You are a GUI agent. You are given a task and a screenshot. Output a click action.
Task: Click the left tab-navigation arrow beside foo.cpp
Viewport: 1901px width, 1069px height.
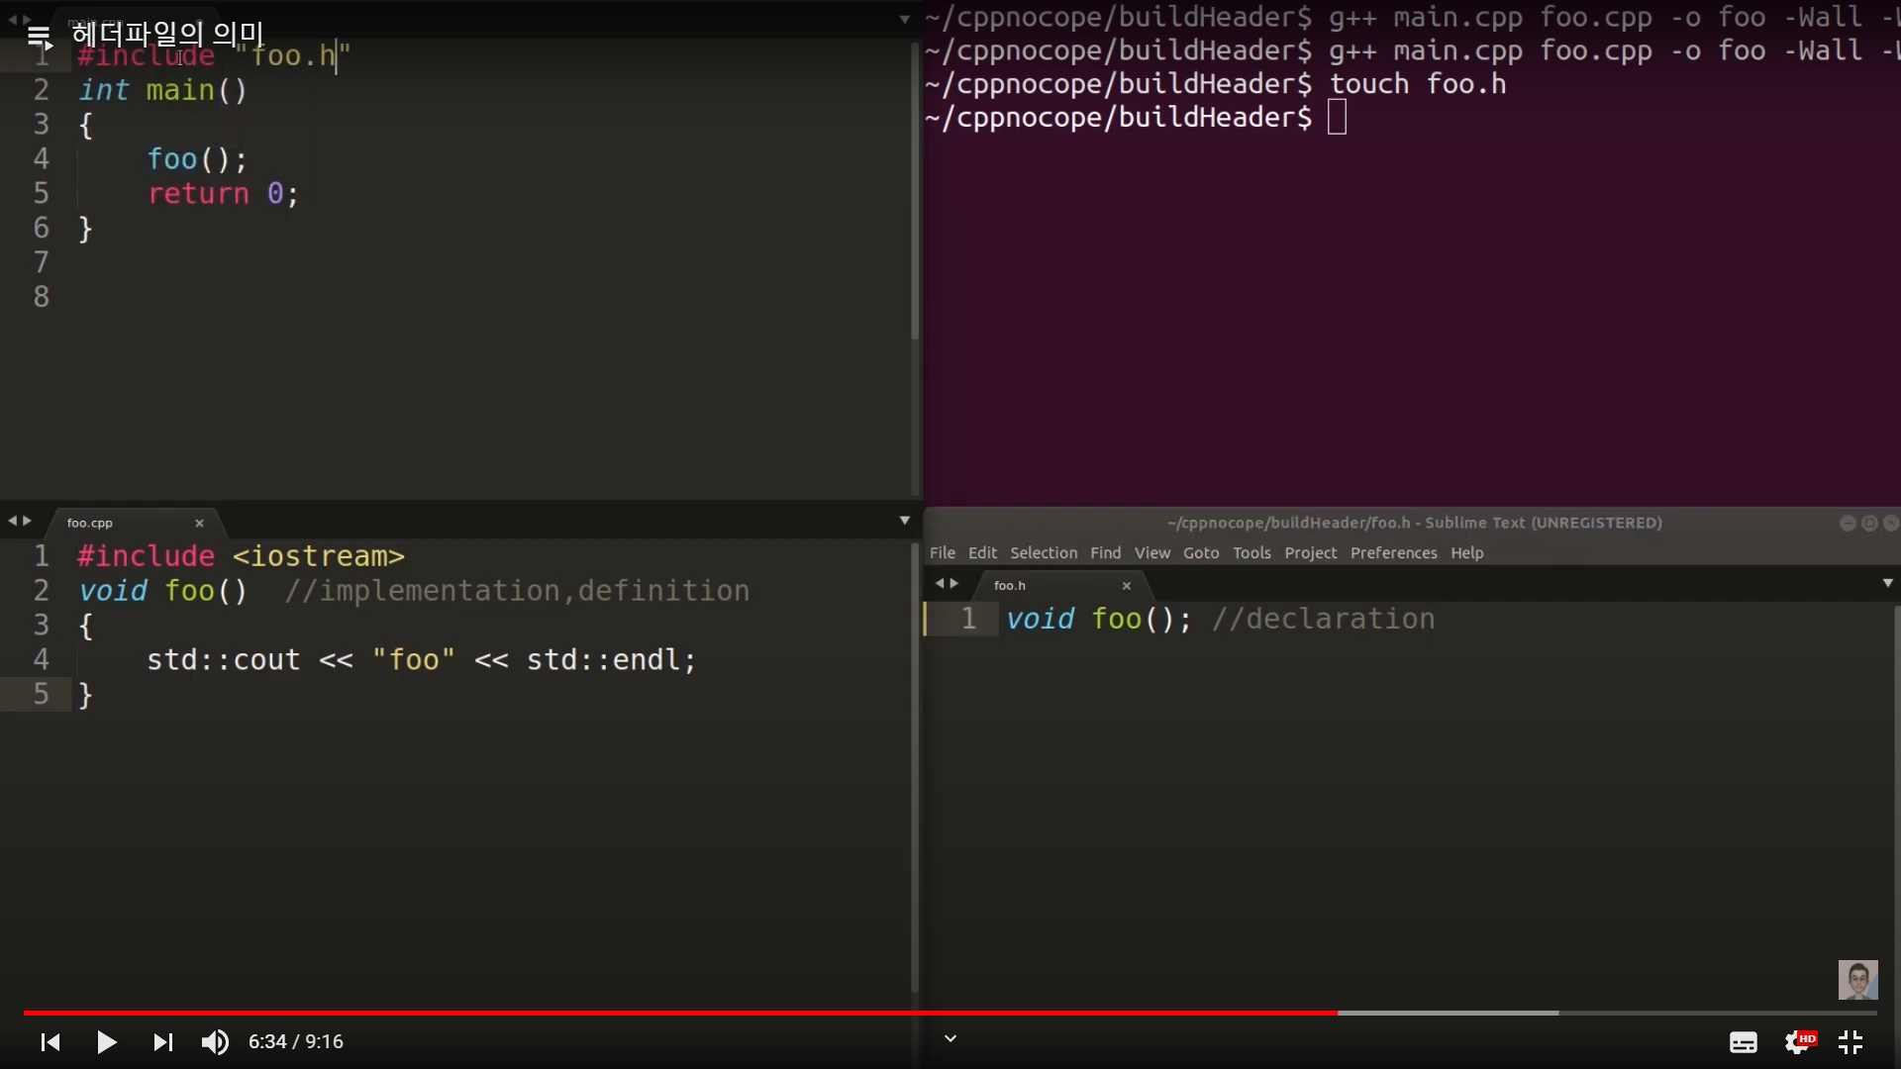point(12,520)
